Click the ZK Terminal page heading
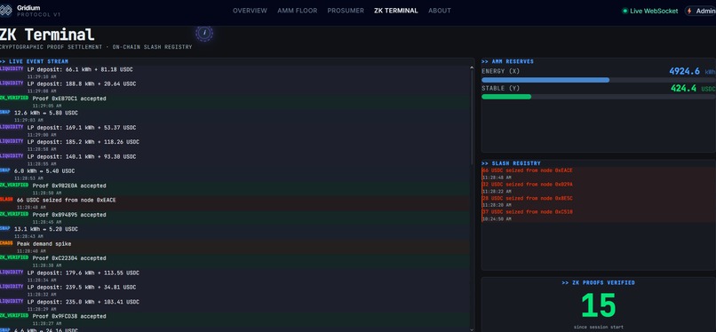Image resolution: width=716 pixels, height=332 pixels. coord(47,35)
